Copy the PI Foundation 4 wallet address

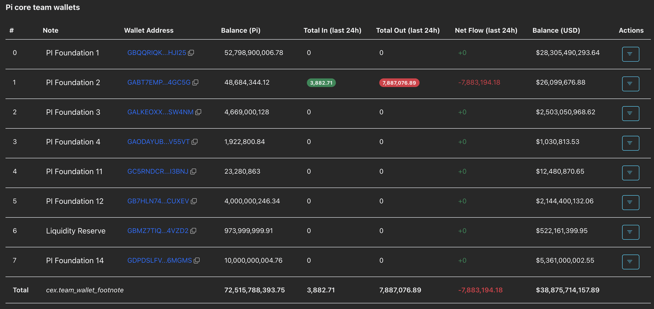point(195,142)
